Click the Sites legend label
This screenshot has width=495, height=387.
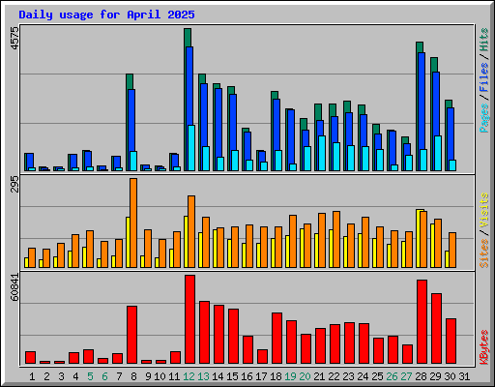[484, 253]
